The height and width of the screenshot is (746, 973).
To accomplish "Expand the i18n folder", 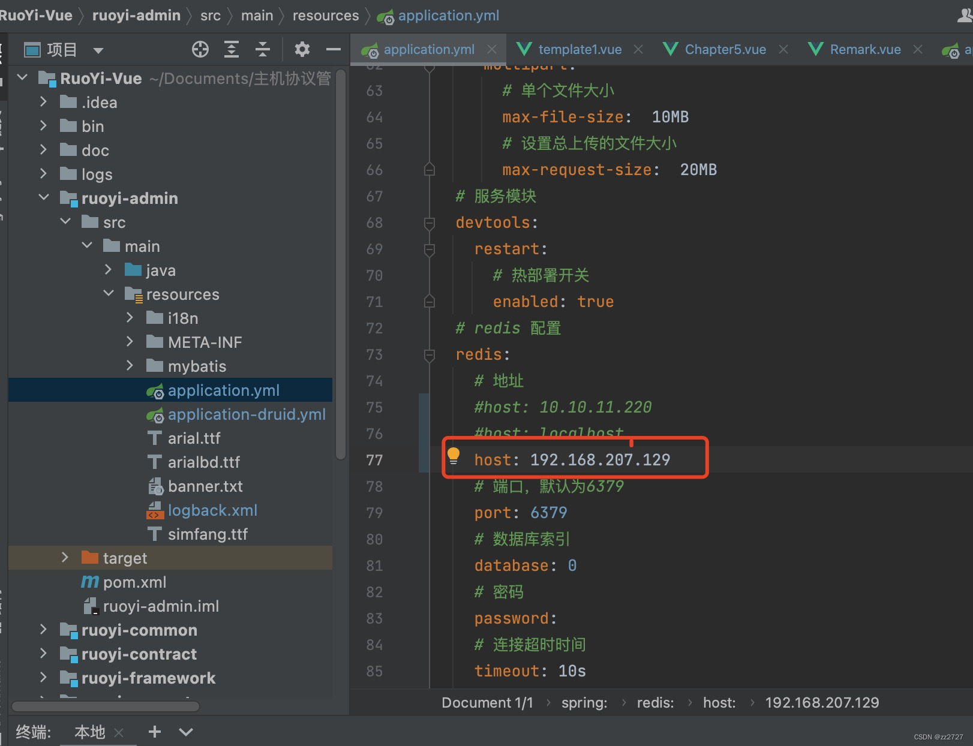I will (x=130, y=317).
